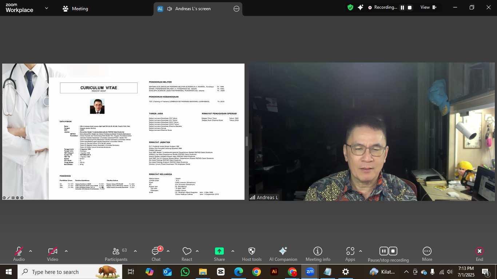This screenshot has width=497, height=279.
Task: Select the Meeting tab
Action: (x=75, y=8)
